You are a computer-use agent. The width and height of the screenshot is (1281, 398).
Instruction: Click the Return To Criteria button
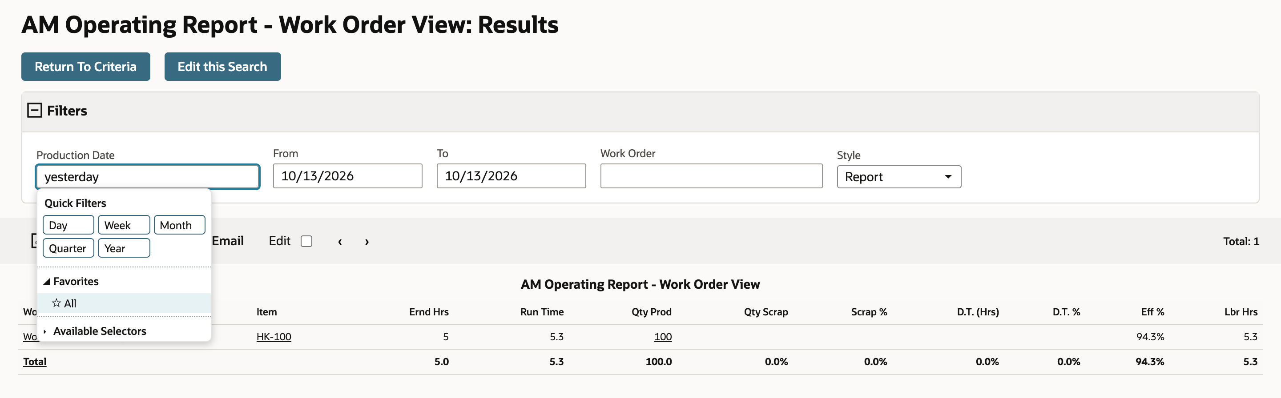click(x=85, y=67)
